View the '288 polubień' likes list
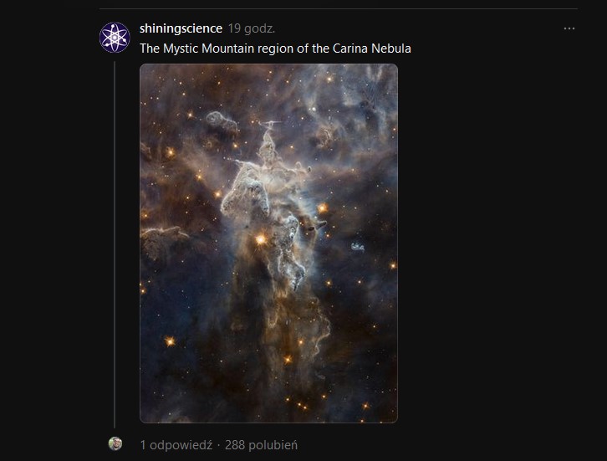This screenshot has height=461, width=607. click(260, 444)
